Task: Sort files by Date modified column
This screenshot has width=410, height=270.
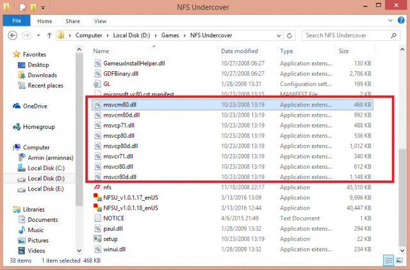Action: [x=240, y=51]
